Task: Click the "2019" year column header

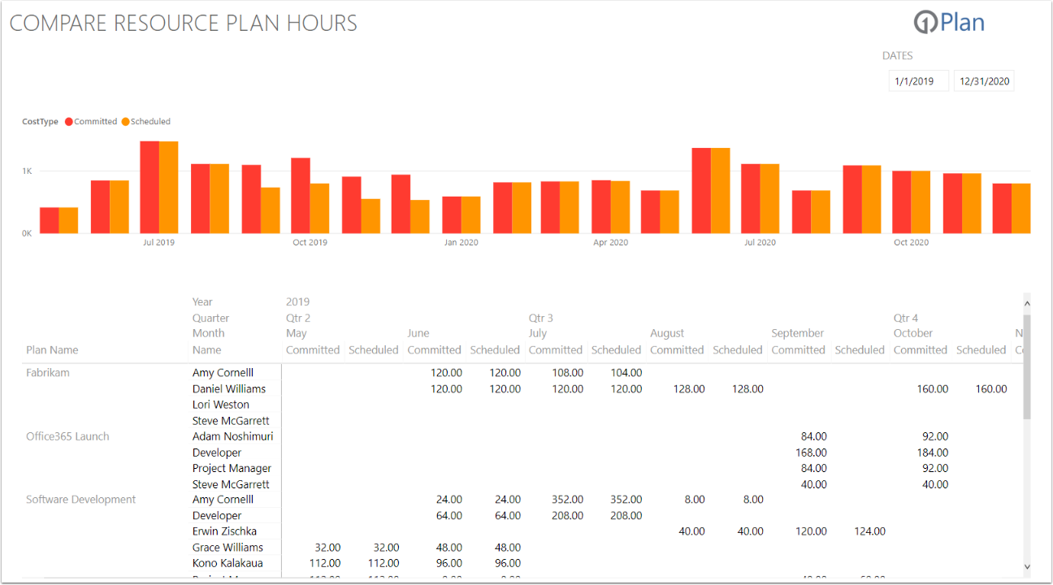Action: point(297,302)
